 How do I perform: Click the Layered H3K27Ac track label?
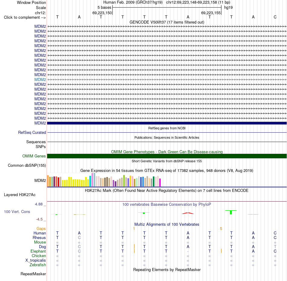20,195
